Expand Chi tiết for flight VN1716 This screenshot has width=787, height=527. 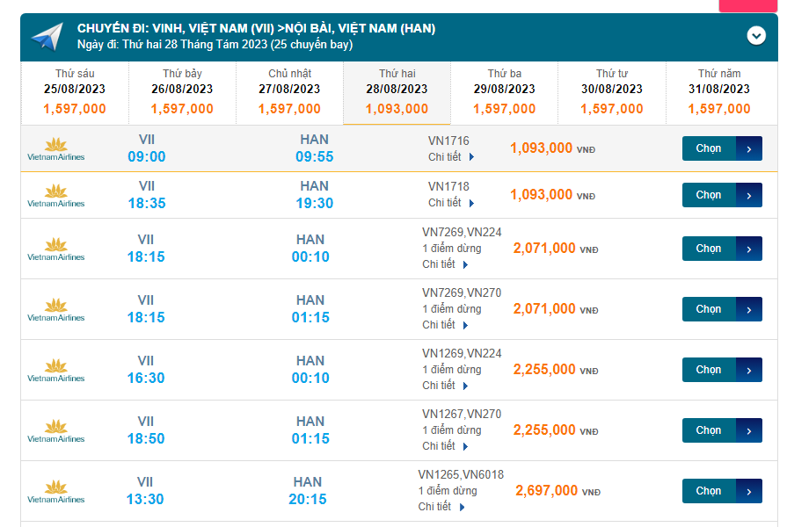(451, 156)
